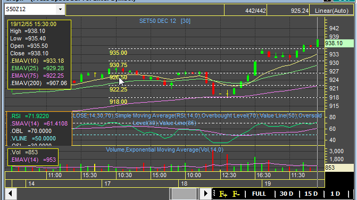Click the horizontal scrollbar thumb
This screenshot has height=200, width=357.
pyautogui.click(x=184, y=194)
